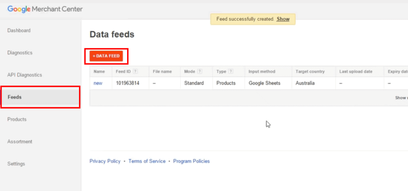Open the Program Policies link

pos(191,161)
